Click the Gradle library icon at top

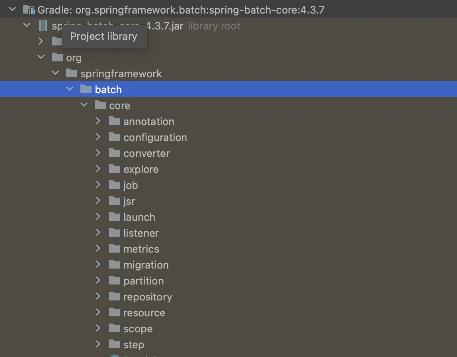coord(29,10)
